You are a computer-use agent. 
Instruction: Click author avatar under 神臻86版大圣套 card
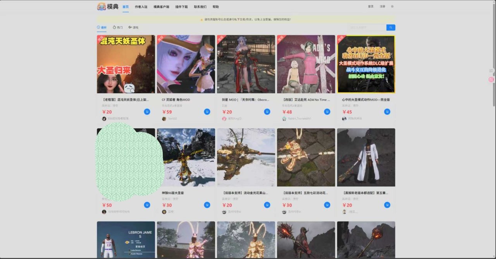pos(164,212)
